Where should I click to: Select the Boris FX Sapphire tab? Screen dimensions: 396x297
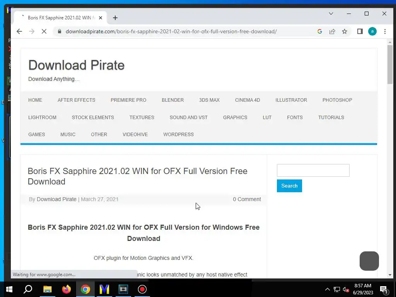pyautogui.click(x=61, y=18)
